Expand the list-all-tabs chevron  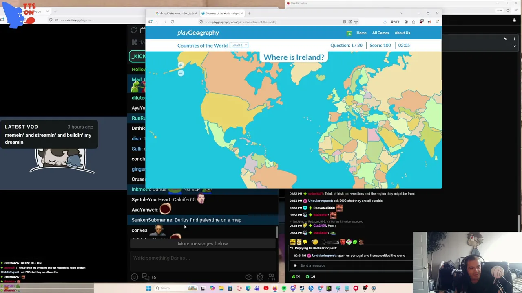[402, 13]
